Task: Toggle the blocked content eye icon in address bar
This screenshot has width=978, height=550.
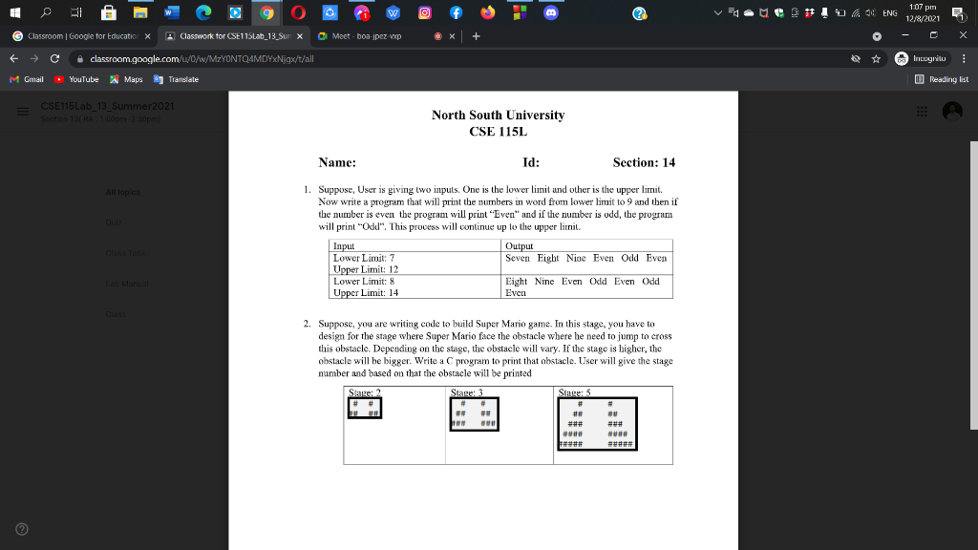Action: (x=857, y=59)
